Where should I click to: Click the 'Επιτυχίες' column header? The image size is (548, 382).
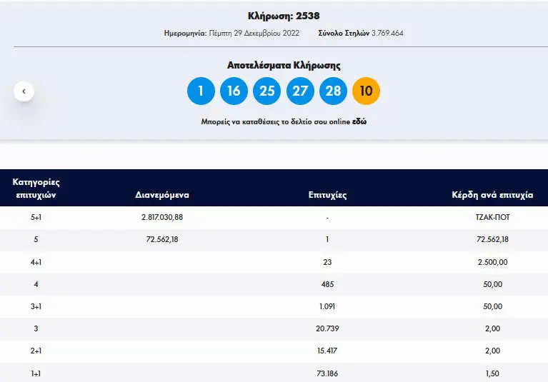[327, 195]
